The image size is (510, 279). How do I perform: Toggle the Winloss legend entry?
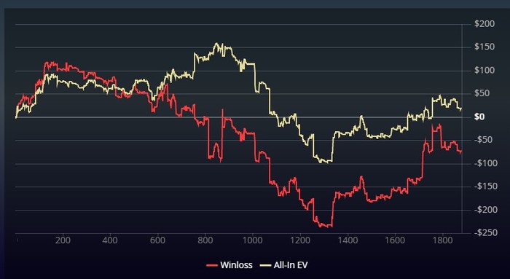pos(229,265)
